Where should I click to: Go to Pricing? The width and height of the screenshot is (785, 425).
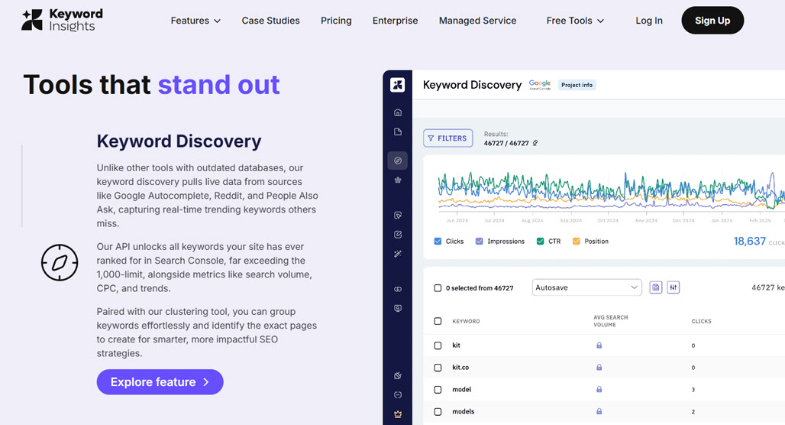[x=336, y=21]
